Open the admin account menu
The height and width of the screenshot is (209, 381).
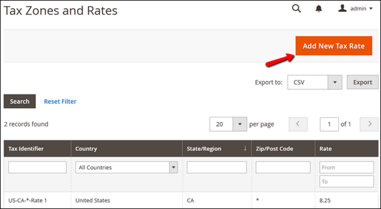pos(355,9)
